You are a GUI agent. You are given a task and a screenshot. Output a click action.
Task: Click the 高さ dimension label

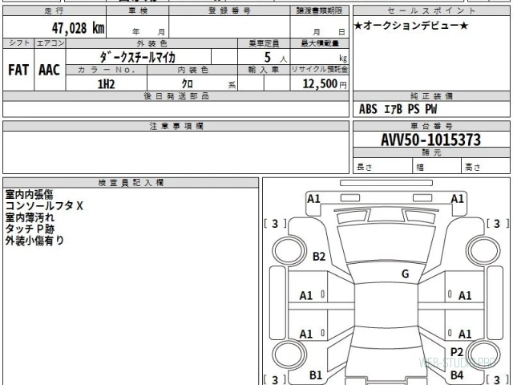tap(473, 168)
